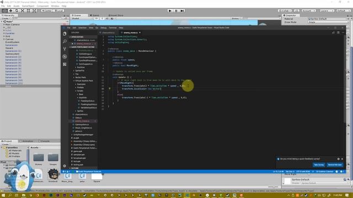Click Windows taskbar search icon
The image size is (353, 198).
point(10,195)
